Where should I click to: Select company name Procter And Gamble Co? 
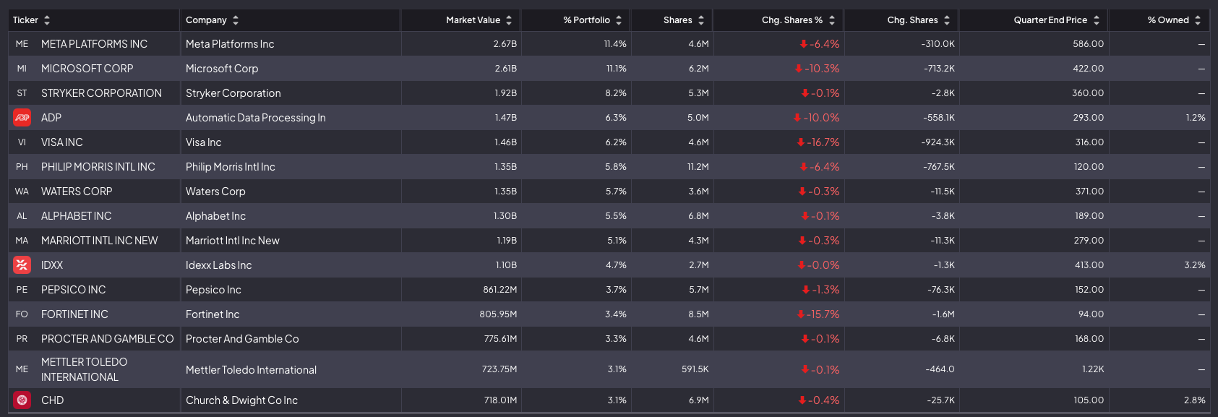[242, 339]
